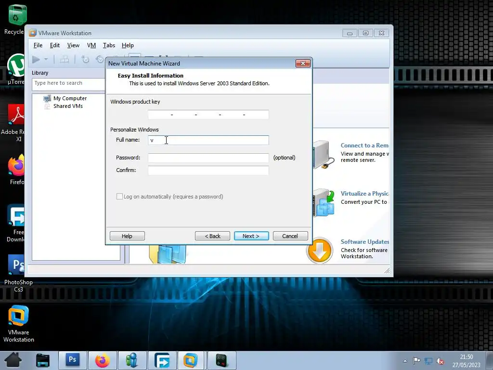
Task: Click the My Computer monitor icon
Action: (47, 98)
